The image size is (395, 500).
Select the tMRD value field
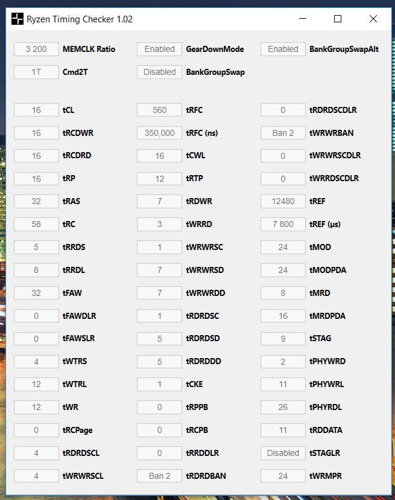coord(283,293)
